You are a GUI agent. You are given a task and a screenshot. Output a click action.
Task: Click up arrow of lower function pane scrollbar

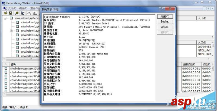[x=213, y=42]
